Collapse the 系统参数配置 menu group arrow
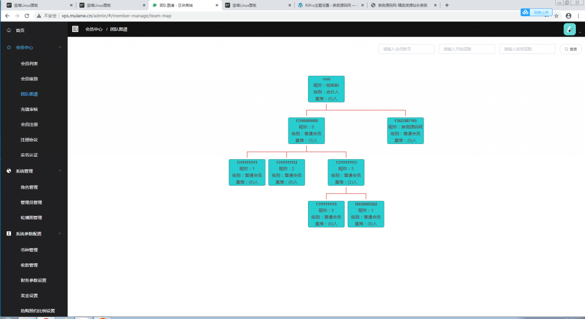The image size is (585, 319). 59,234
